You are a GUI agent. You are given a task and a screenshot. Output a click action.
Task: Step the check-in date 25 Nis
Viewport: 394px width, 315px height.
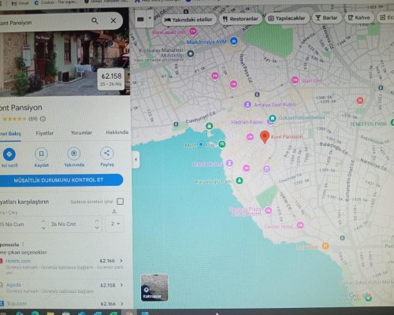43,224
